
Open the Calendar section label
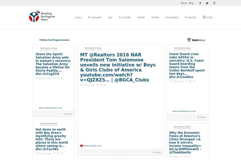click(x=96, y=18)
